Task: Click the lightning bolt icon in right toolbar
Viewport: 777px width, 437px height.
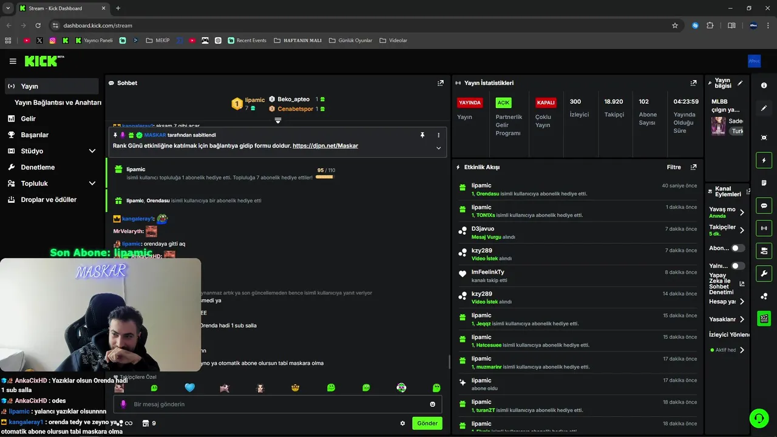Action: pos(764,160)
